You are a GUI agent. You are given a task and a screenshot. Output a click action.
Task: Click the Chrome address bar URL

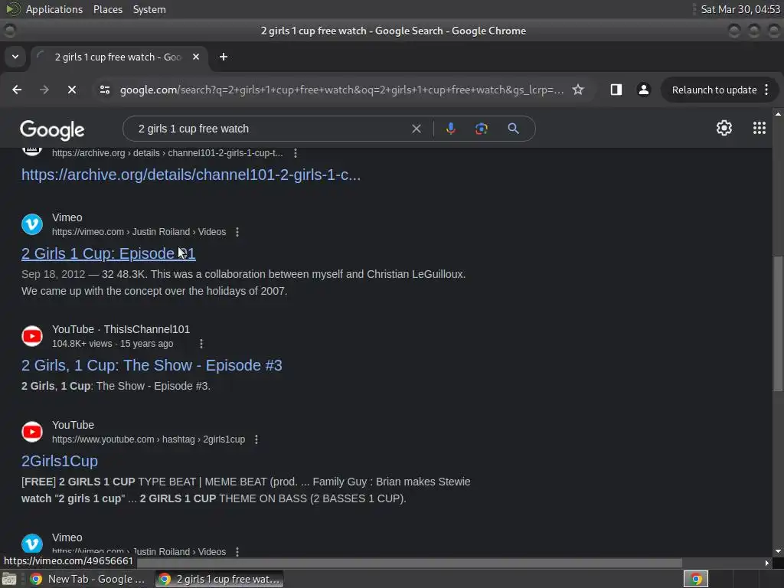click(x=342, y=90)
